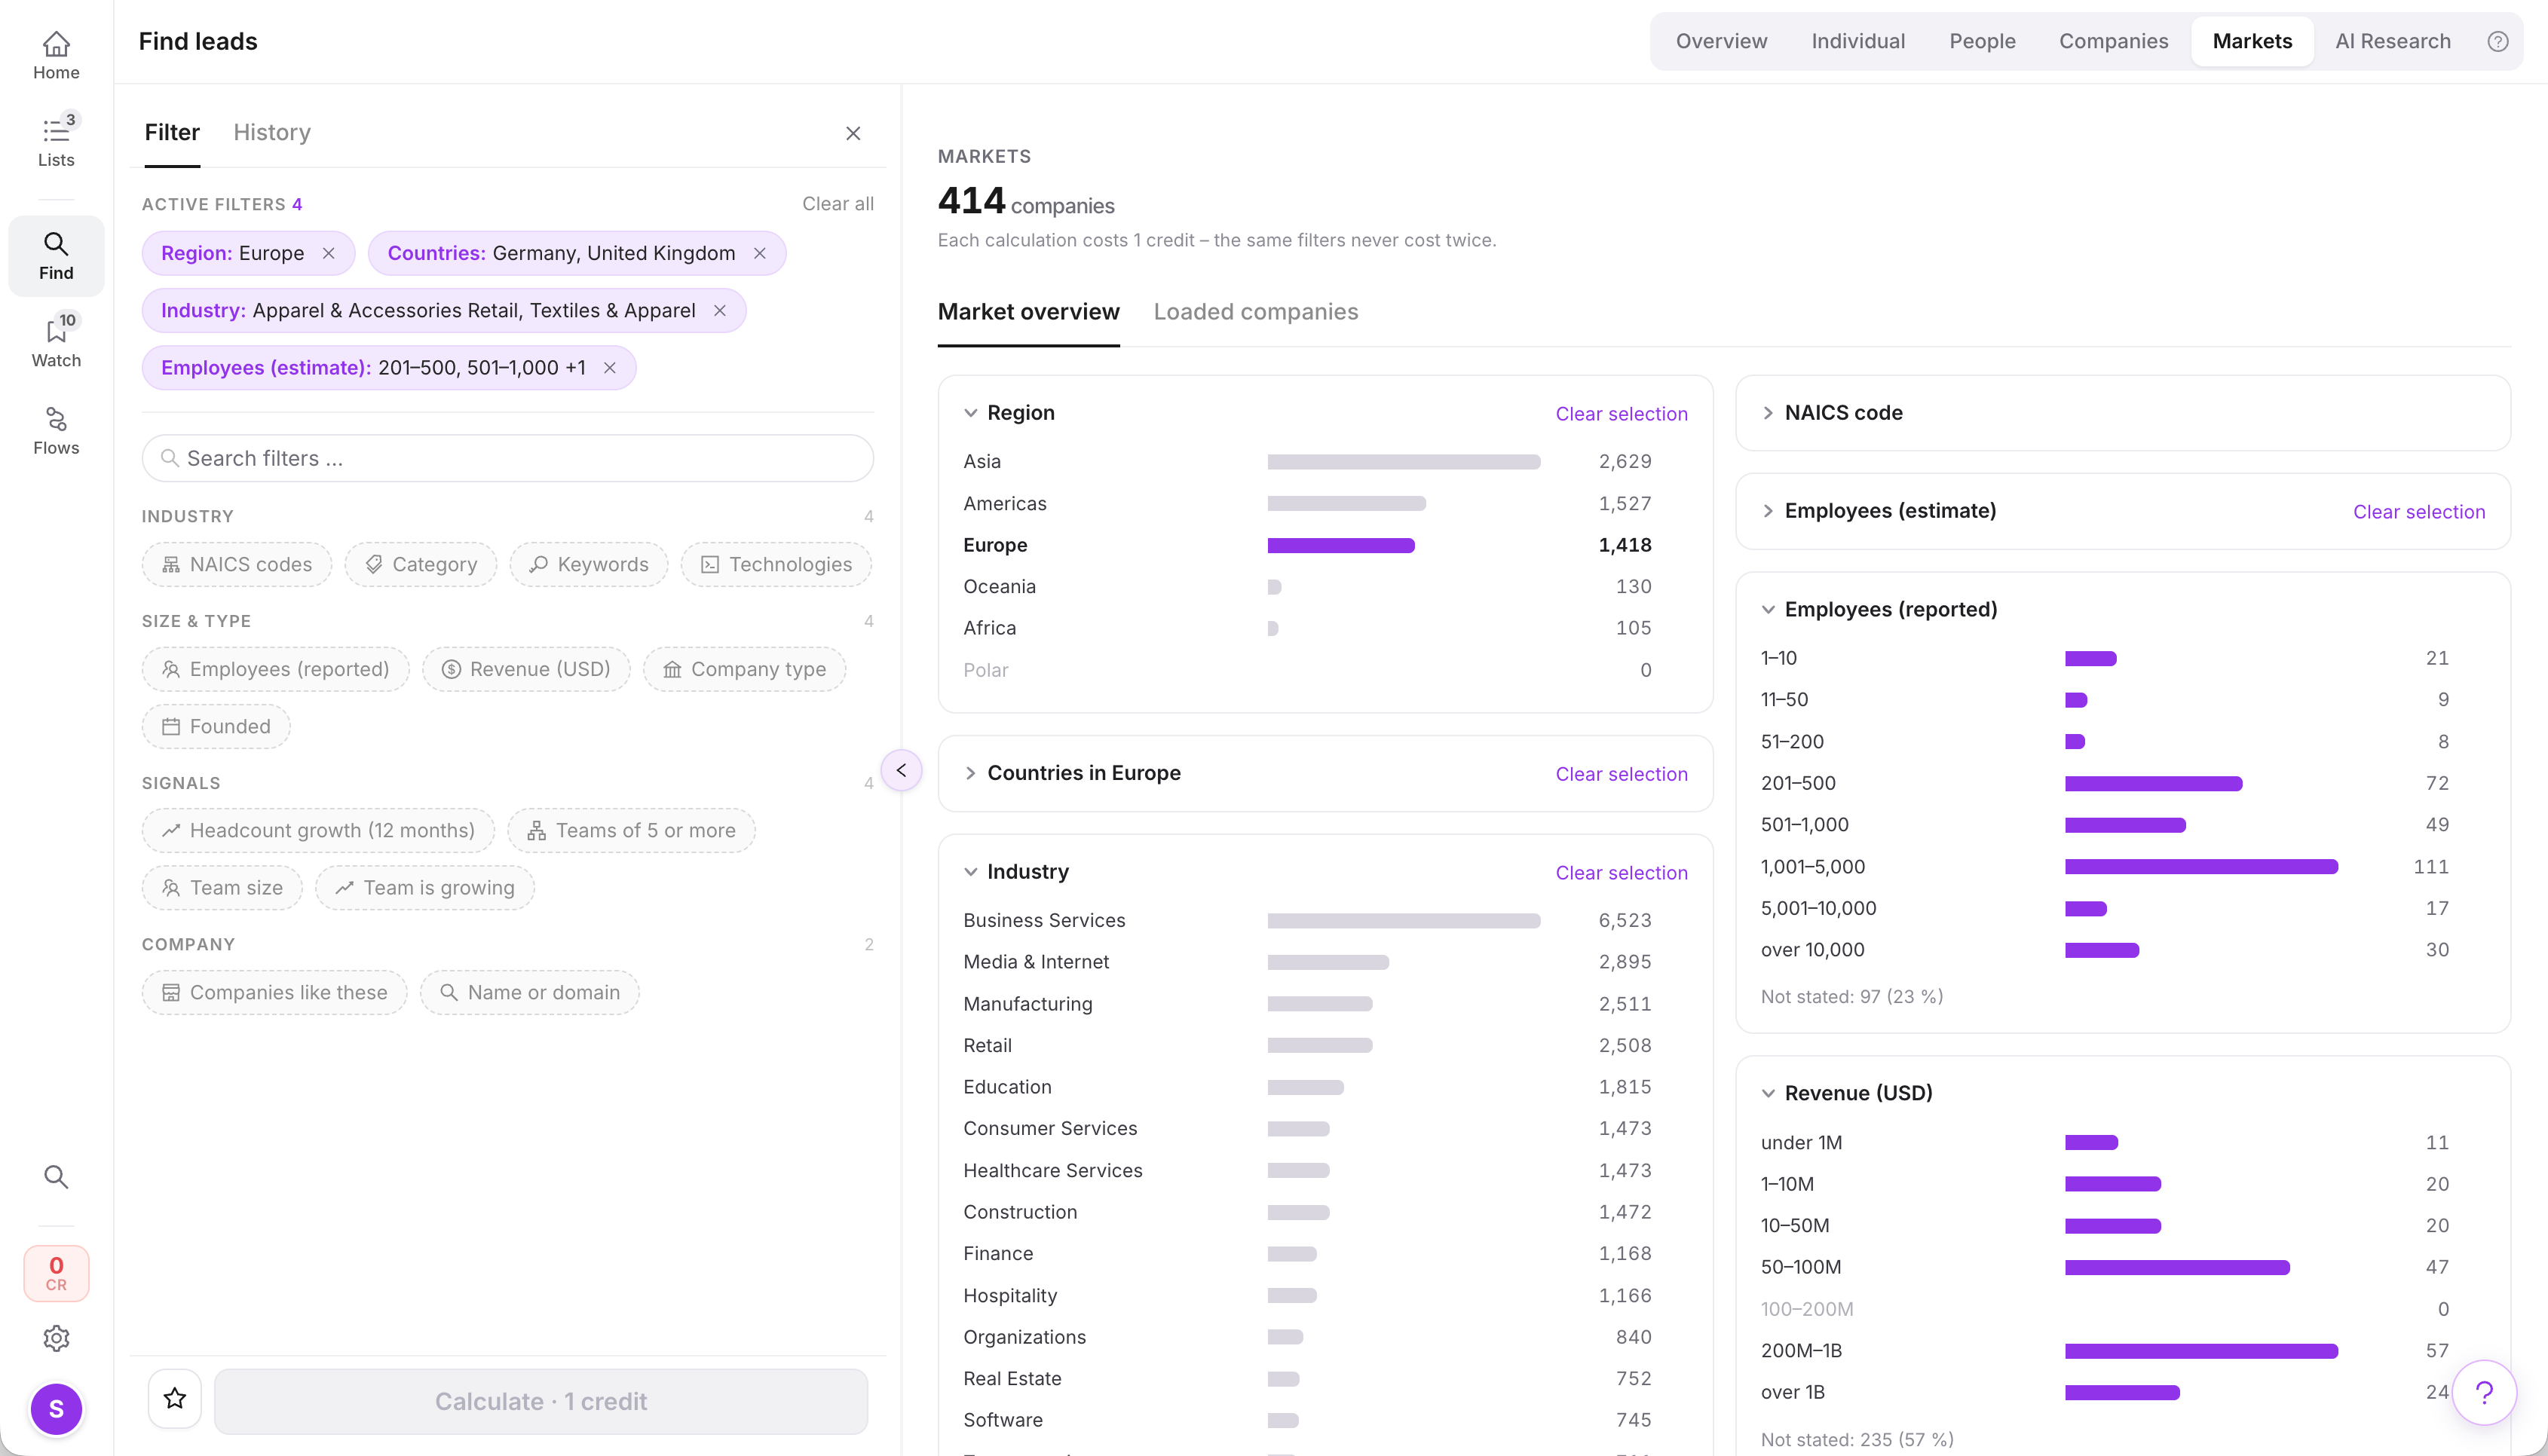
Task: Switch to the Companies tab
Action: [x=2113, y=41]
